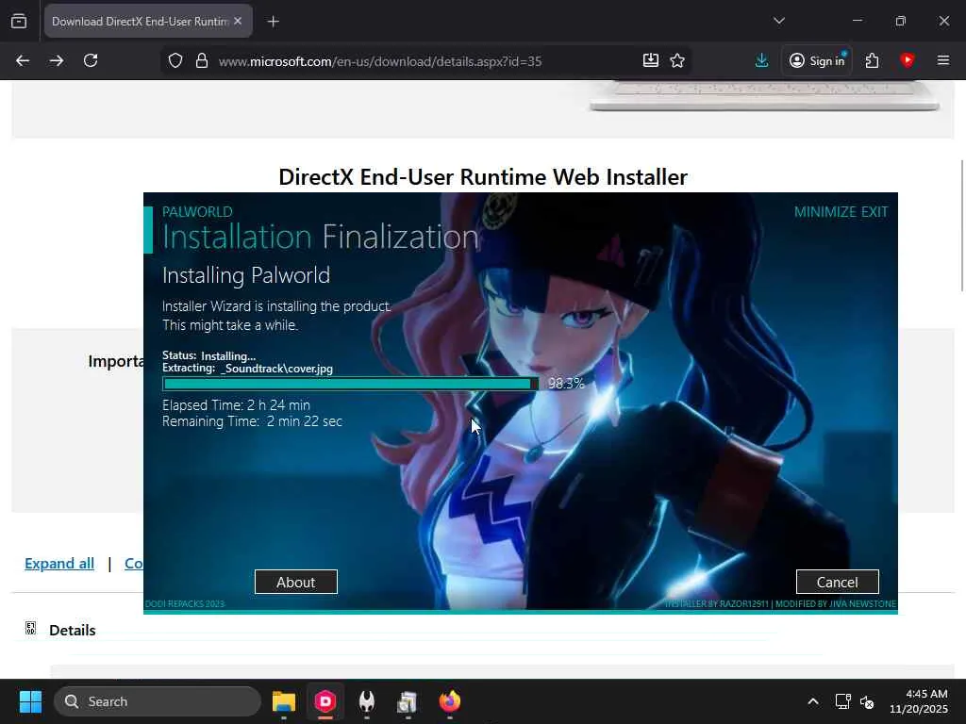Click the '_Soundtrack\cover.jpg' extracting text
The height and width of the screenshot is (724, 966).
276,369
